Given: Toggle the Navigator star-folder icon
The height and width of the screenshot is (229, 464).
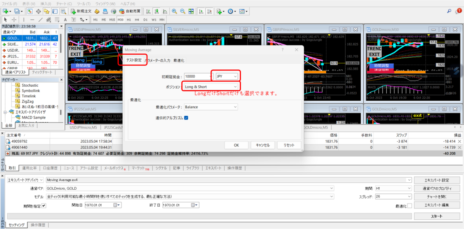Looking at the screenshot, I should (x=46, y=11).
